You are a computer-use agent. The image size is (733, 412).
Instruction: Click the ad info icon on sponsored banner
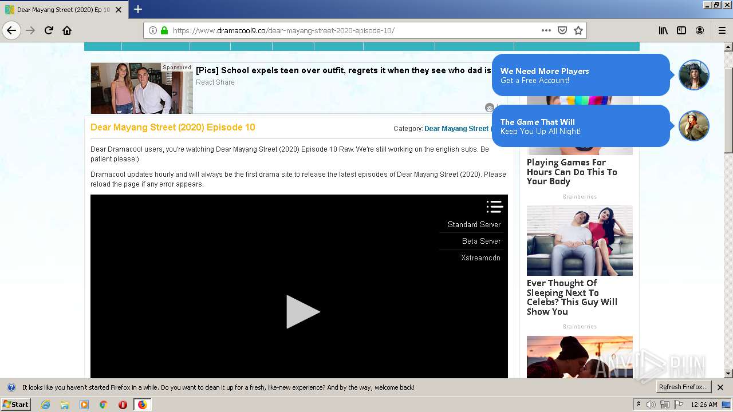pos(490,108)
